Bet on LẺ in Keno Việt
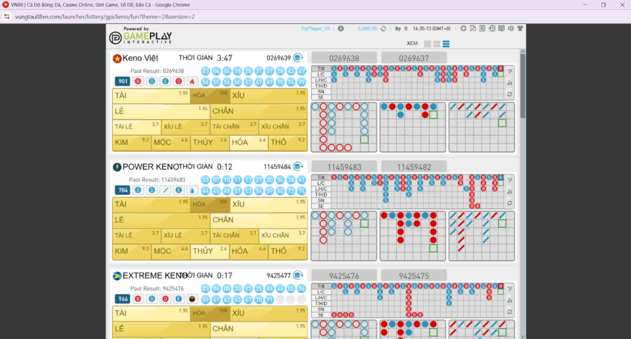The height and width of the screenshot is (339, 631). 161,111
